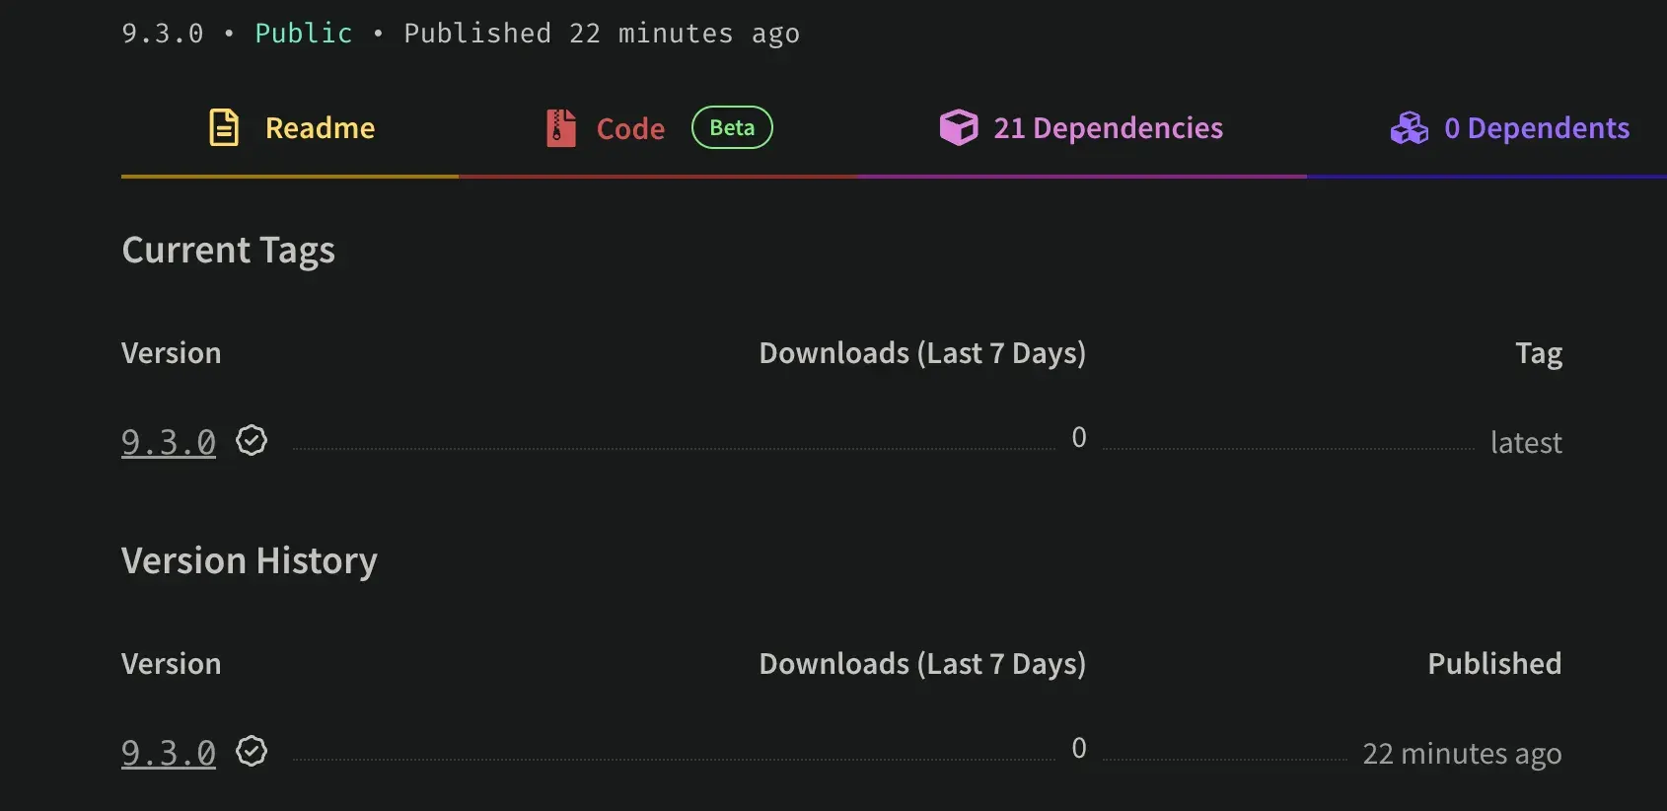Open version 9.3.0 from Current Tags

click(x=168, y=441)
